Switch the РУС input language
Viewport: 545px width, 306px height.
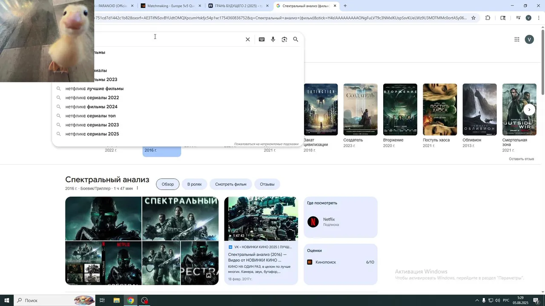(506, 300)
